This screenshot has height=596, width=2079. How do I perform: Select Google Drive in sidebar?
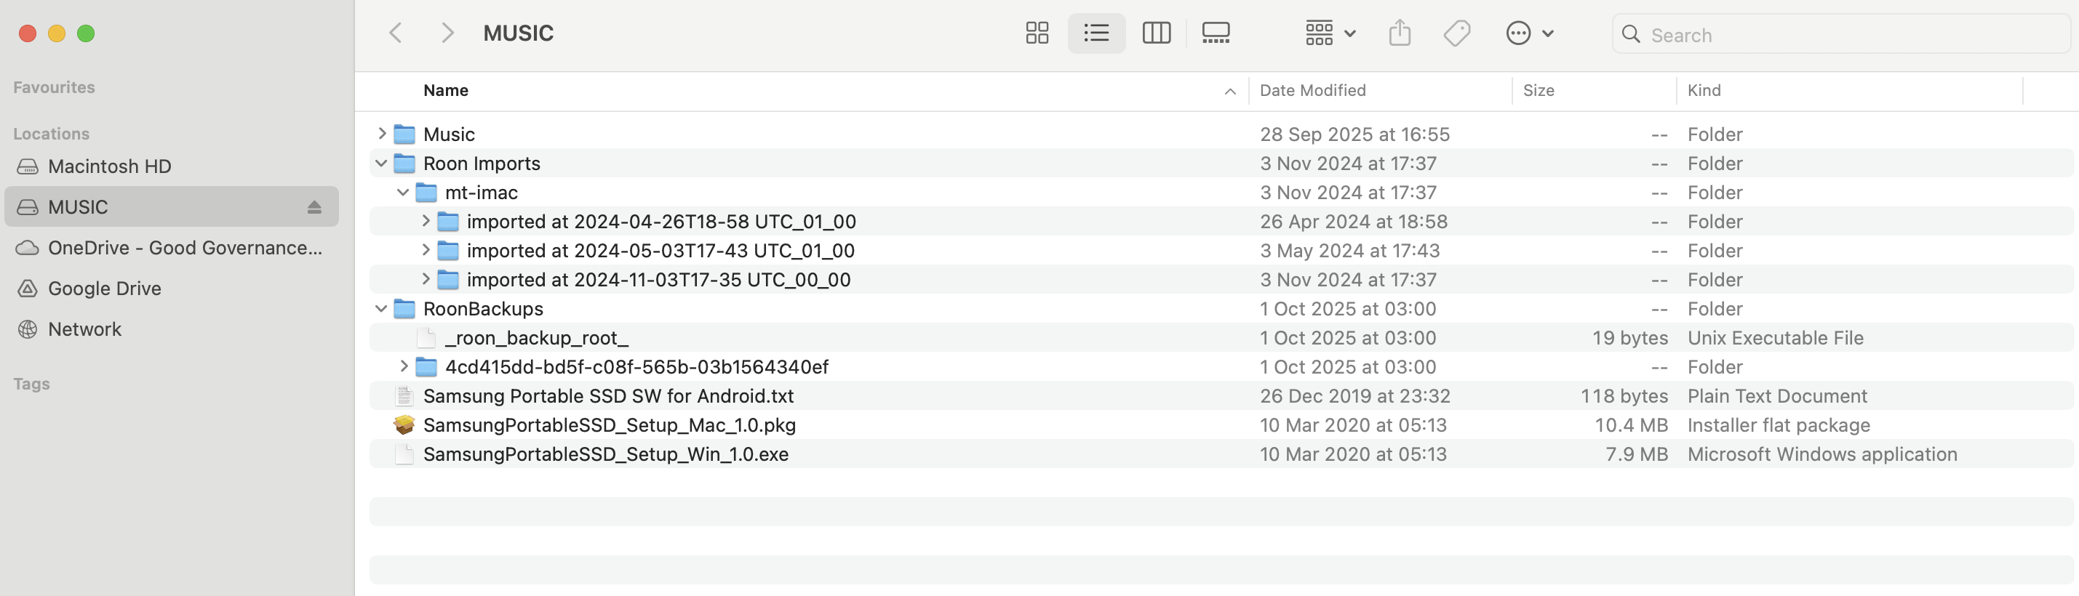[104, 289]
